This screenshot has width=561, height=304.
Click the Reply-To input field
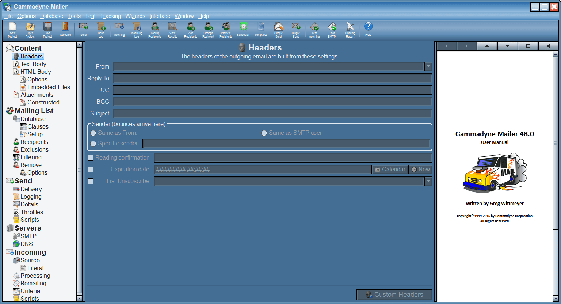click(272, 78)
